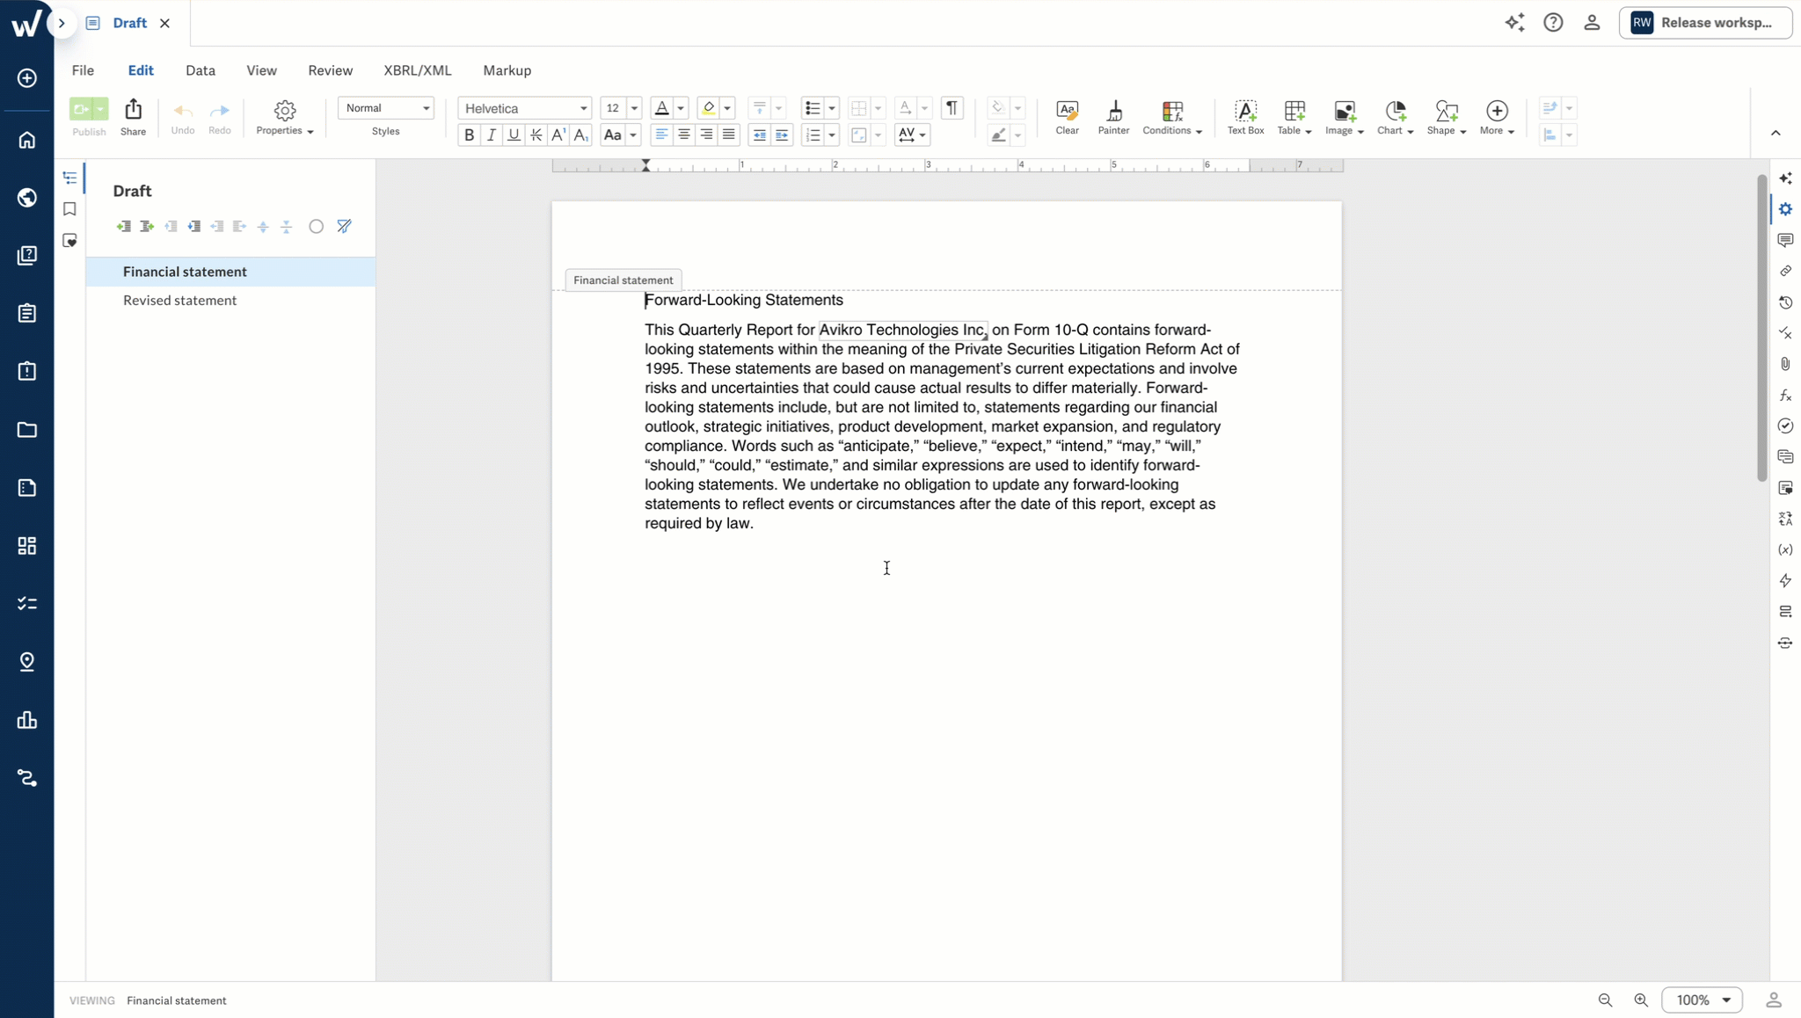1801x1018 pixels.
Task: Toggle italic formatting
Action: (x=492, y=135)
